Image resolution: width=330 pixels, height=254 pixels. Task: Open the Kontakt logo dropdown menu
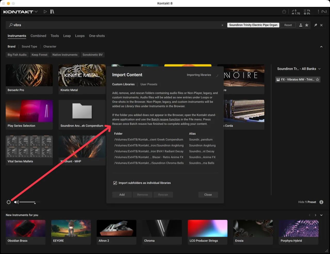click(x=21, y=12)
